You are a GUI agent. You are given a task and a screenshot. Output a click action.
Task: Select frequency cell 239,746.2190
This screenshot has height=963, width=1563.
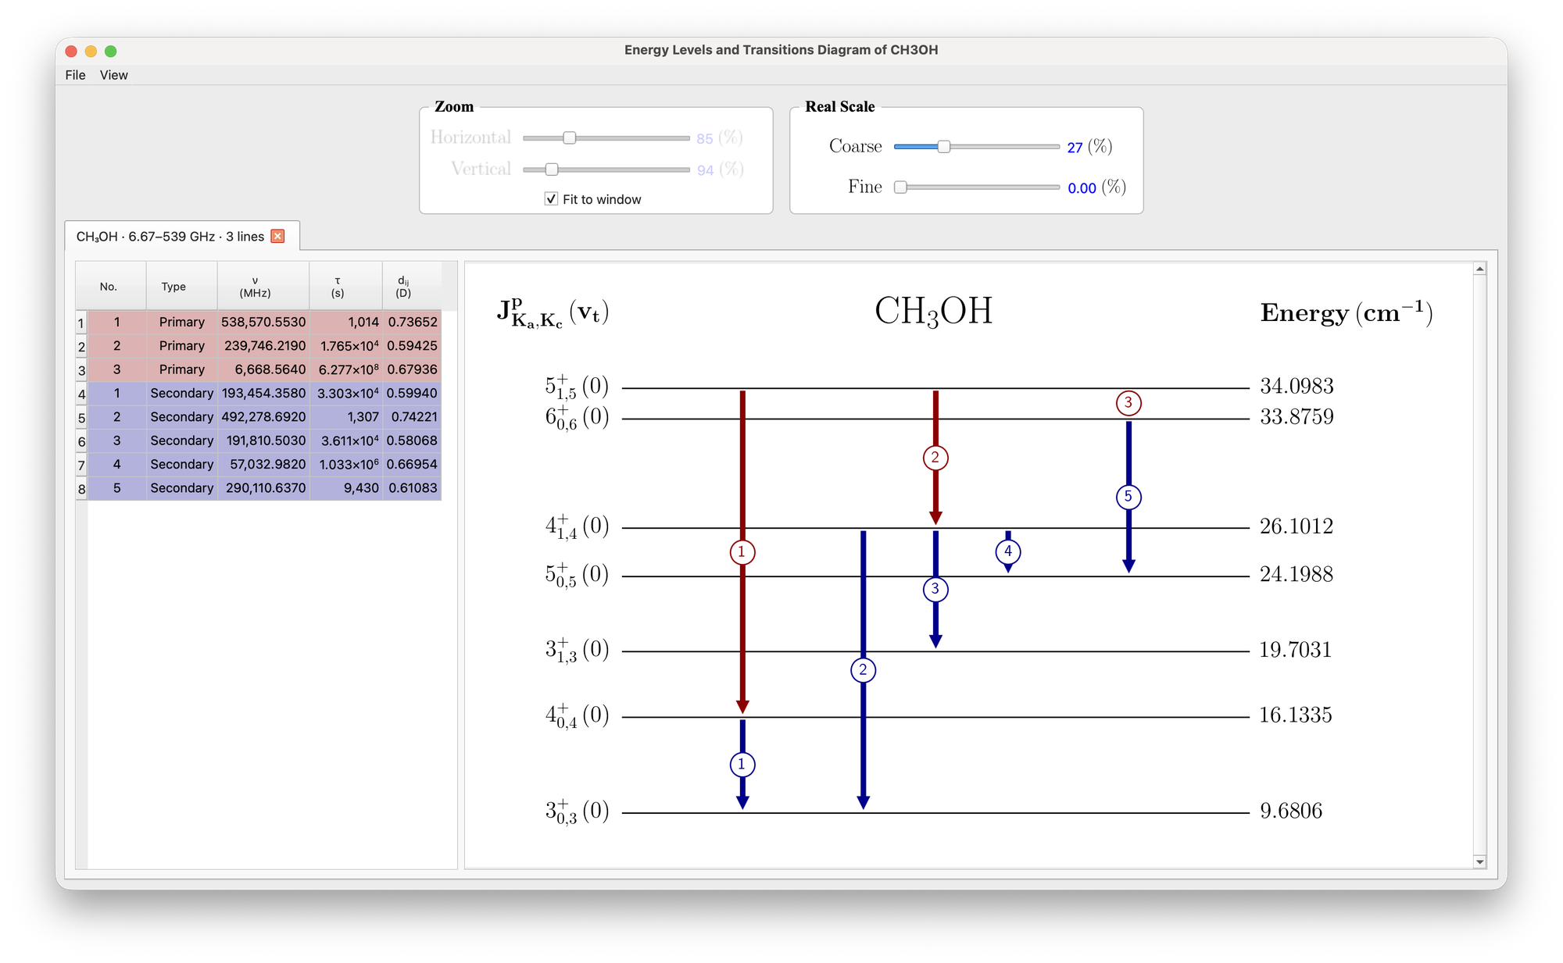(263, 346)
